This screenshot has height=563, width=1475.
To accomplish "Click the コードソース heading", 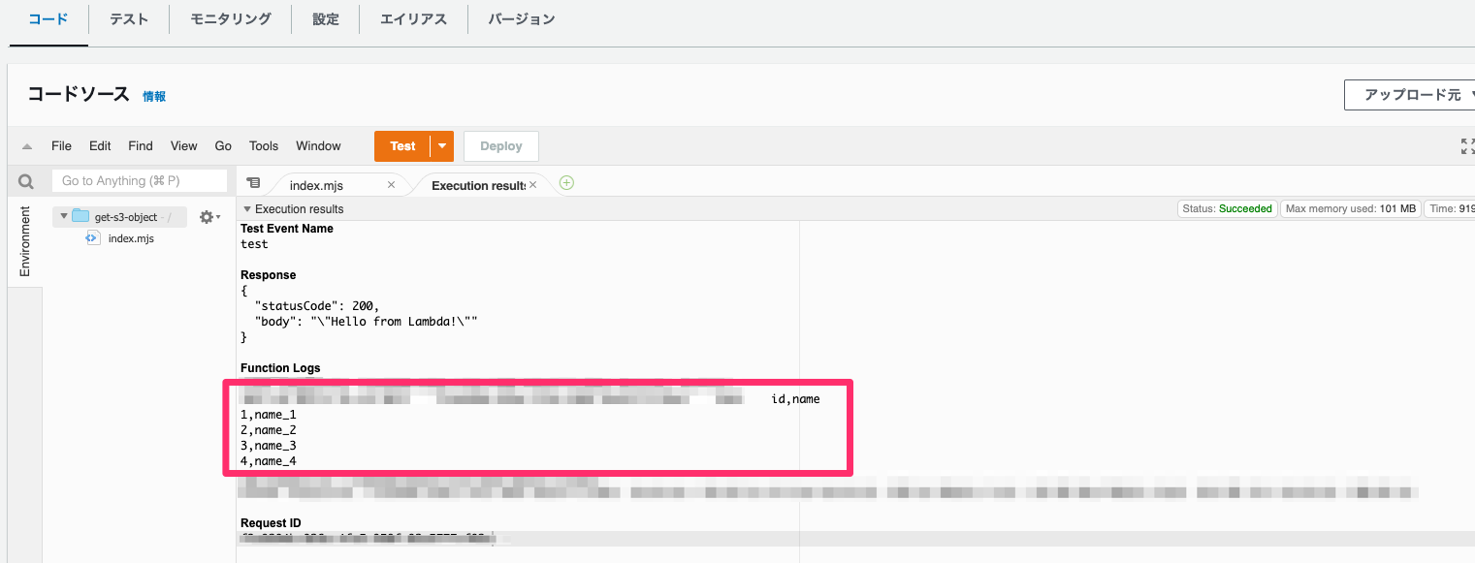I will coord(79,94).
